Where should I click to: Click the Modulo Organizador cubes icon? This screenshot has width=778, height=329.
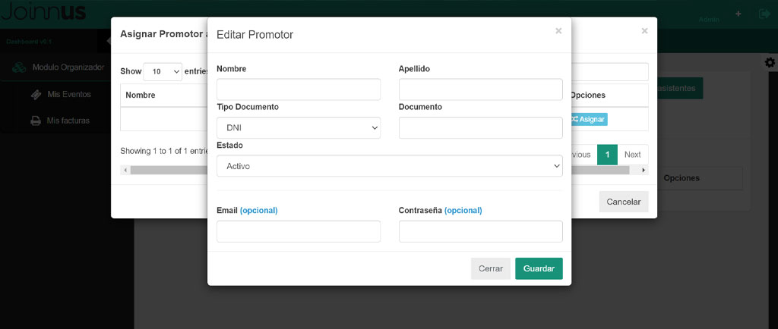coord(19,67)
